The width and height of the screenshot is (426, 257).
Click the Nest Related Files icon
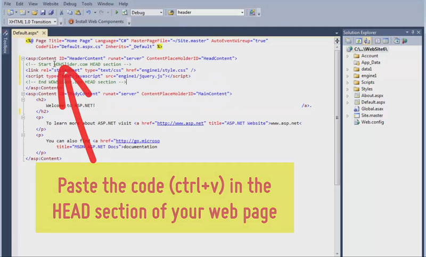coord(367,41)
